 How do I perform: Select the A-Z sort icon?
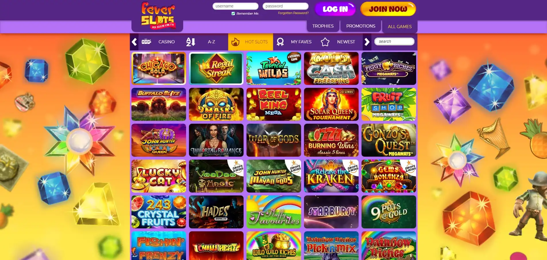click(190, 42)
